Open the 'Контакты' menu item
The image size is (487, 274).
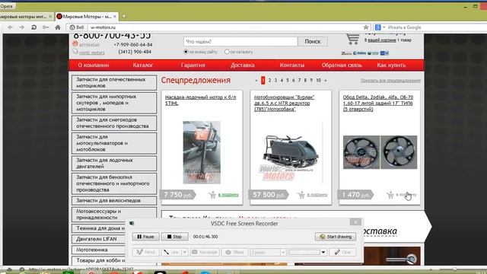tap(292, 65)
